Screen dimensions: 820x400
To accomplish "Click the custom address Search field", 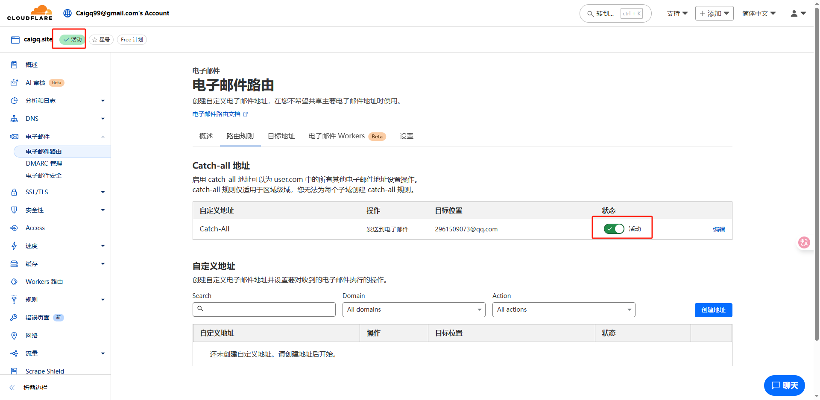I will pyautogui.click(x=264, y=309).
